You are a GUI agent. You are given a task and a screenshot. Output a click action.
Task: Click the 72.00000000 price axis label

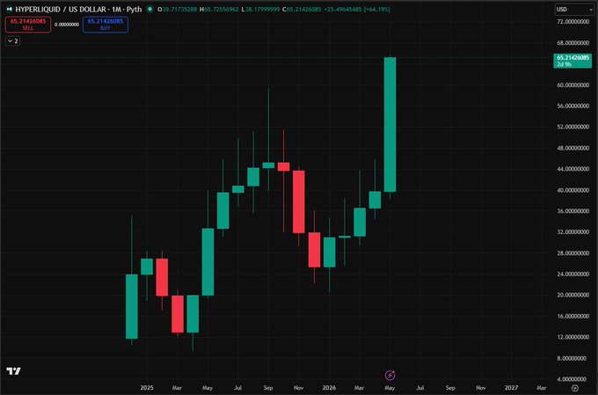click(572, 22)
